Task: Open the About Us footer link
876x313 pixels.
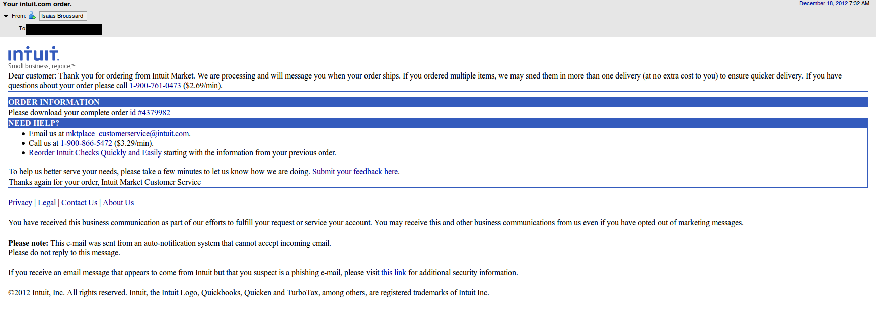Action: click(x=118, y=203)
